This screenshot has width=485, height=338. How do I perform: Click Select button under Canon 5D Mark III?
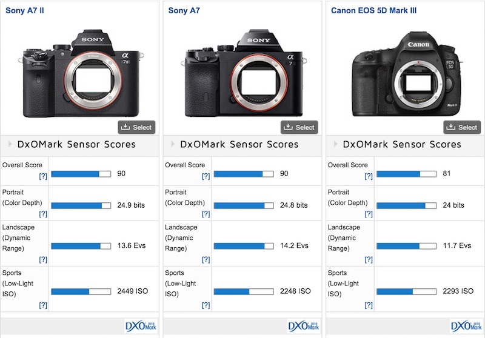pyautogui.click(x=462, y=127)
